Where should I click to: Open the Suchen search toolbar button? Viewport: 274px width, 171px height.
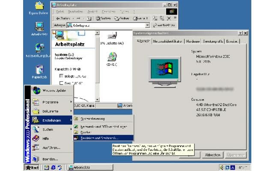tap(103, 18)
